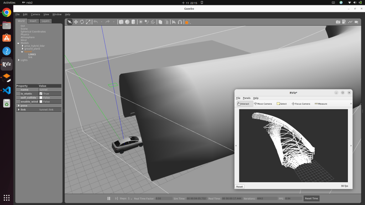Open the undo history dropdown arrow
Image resolution: width=365 pixels, height=205 pixels.
pyautogui.click(x=102, y=22)
